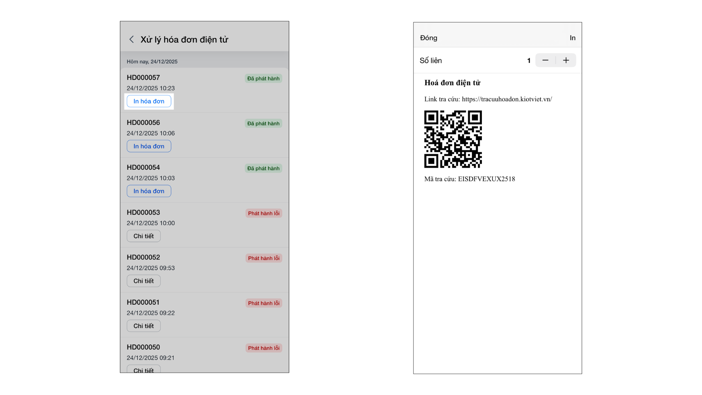Open Chi tiết for invoice HD000053

(x=143, y=236)
